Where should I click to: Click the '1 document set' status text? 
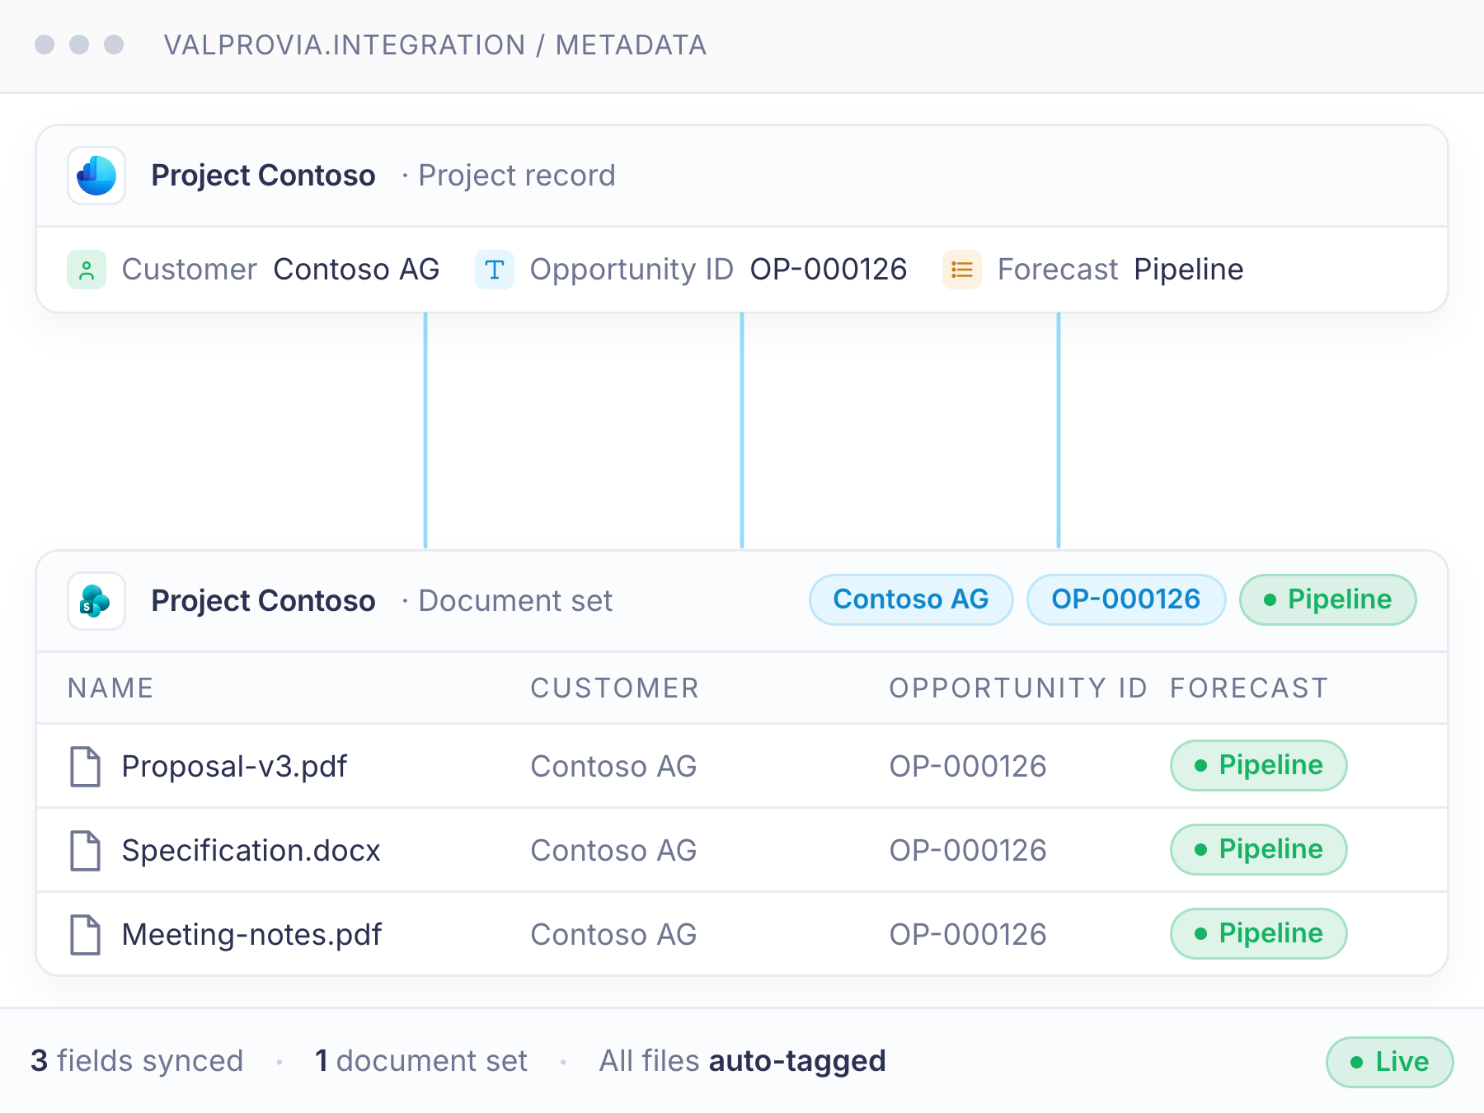[421, 1061]
